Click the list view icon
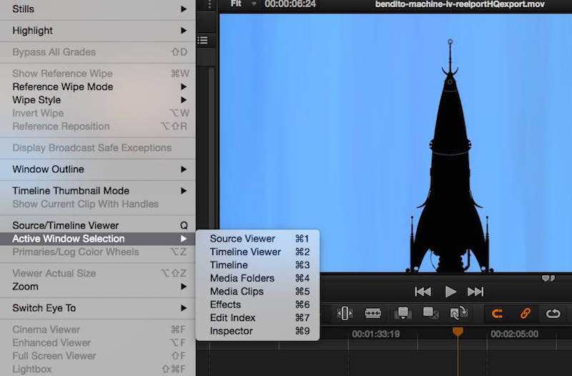 coord(203,40)
